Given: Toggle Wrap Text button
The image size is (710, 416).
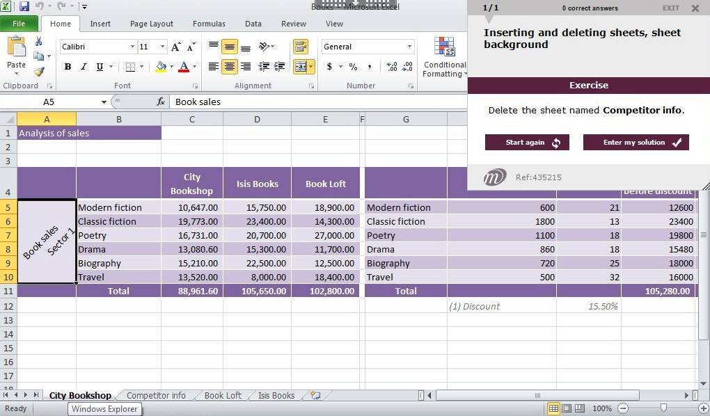Looking at the screenshot, I should click(x=301, y=47).
